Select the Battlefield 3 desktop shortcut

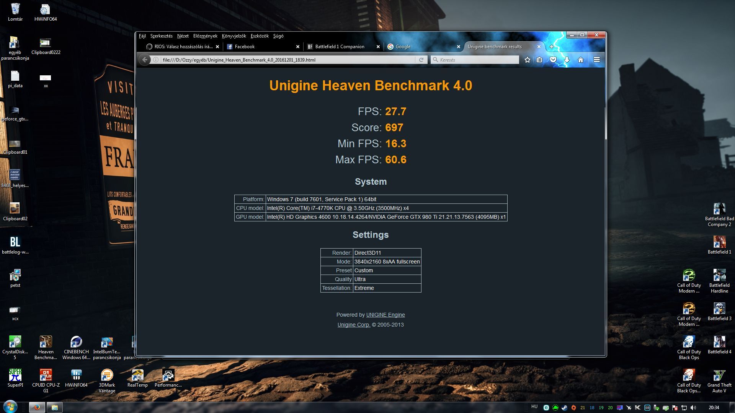point(719,311)
